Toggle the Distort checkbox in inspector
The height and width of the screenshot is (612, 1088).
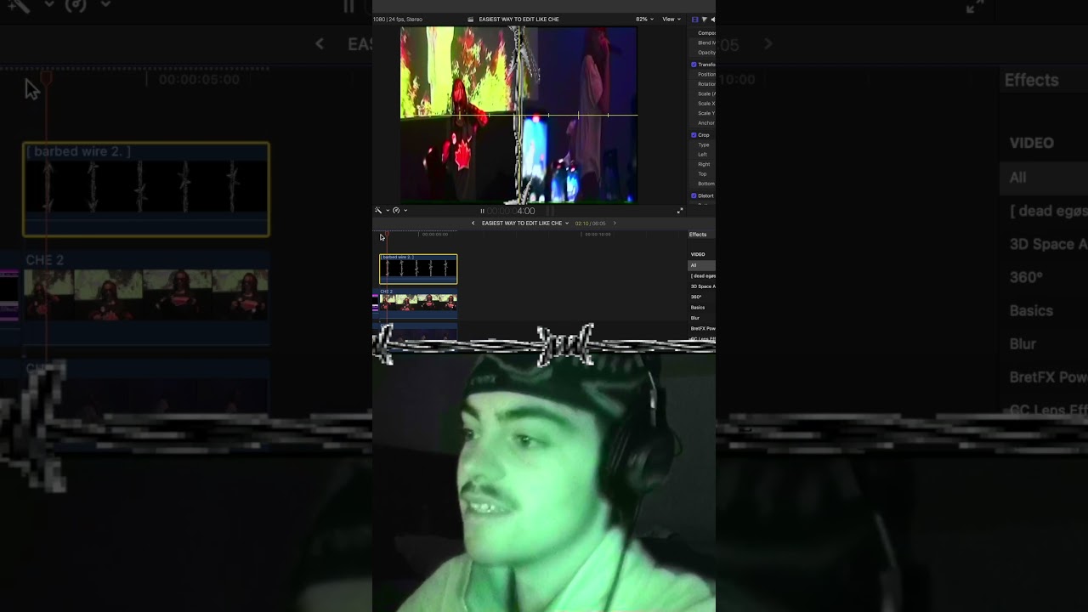(x=694, y=195)
